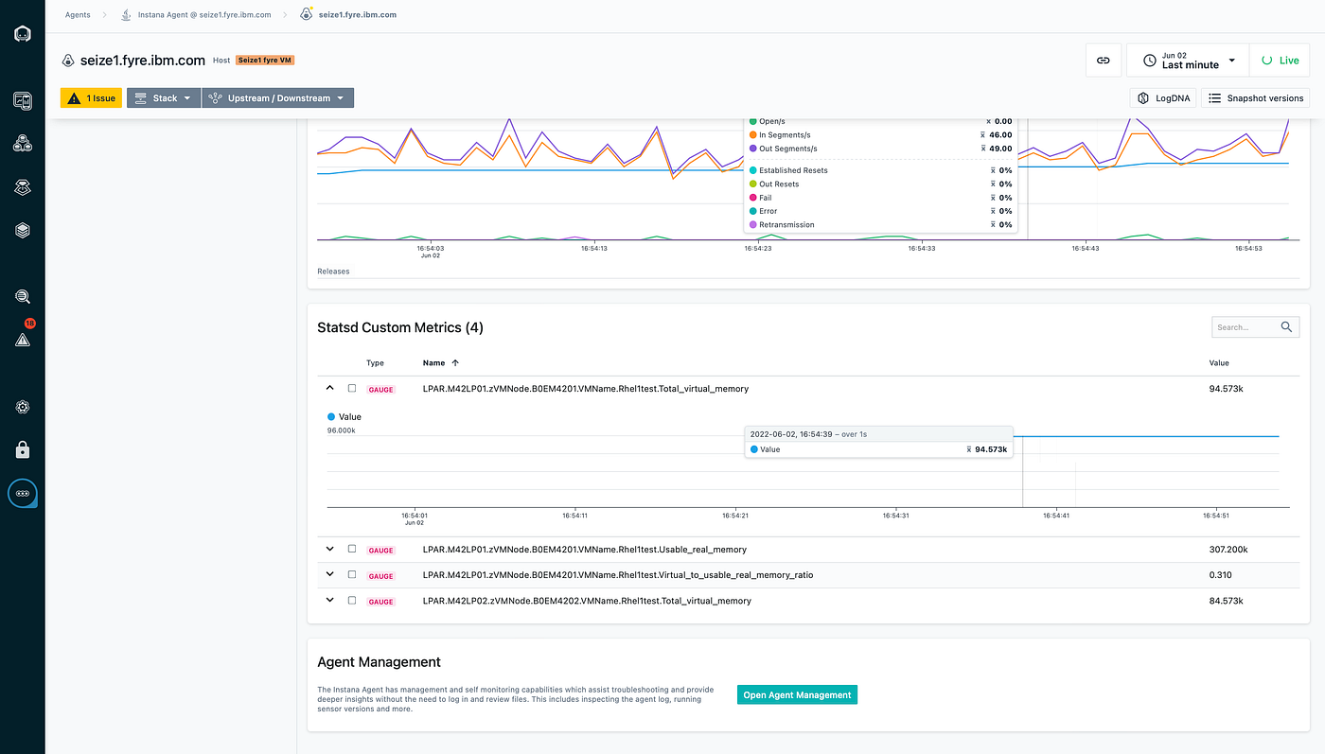The image size is (1325, 754).
Task: Sort by Type column header
Action: click(375, 362)
